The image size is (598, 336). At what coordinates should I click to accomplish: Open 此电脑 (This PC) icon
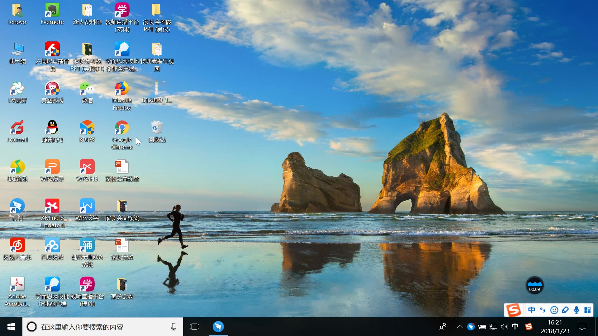17,53
